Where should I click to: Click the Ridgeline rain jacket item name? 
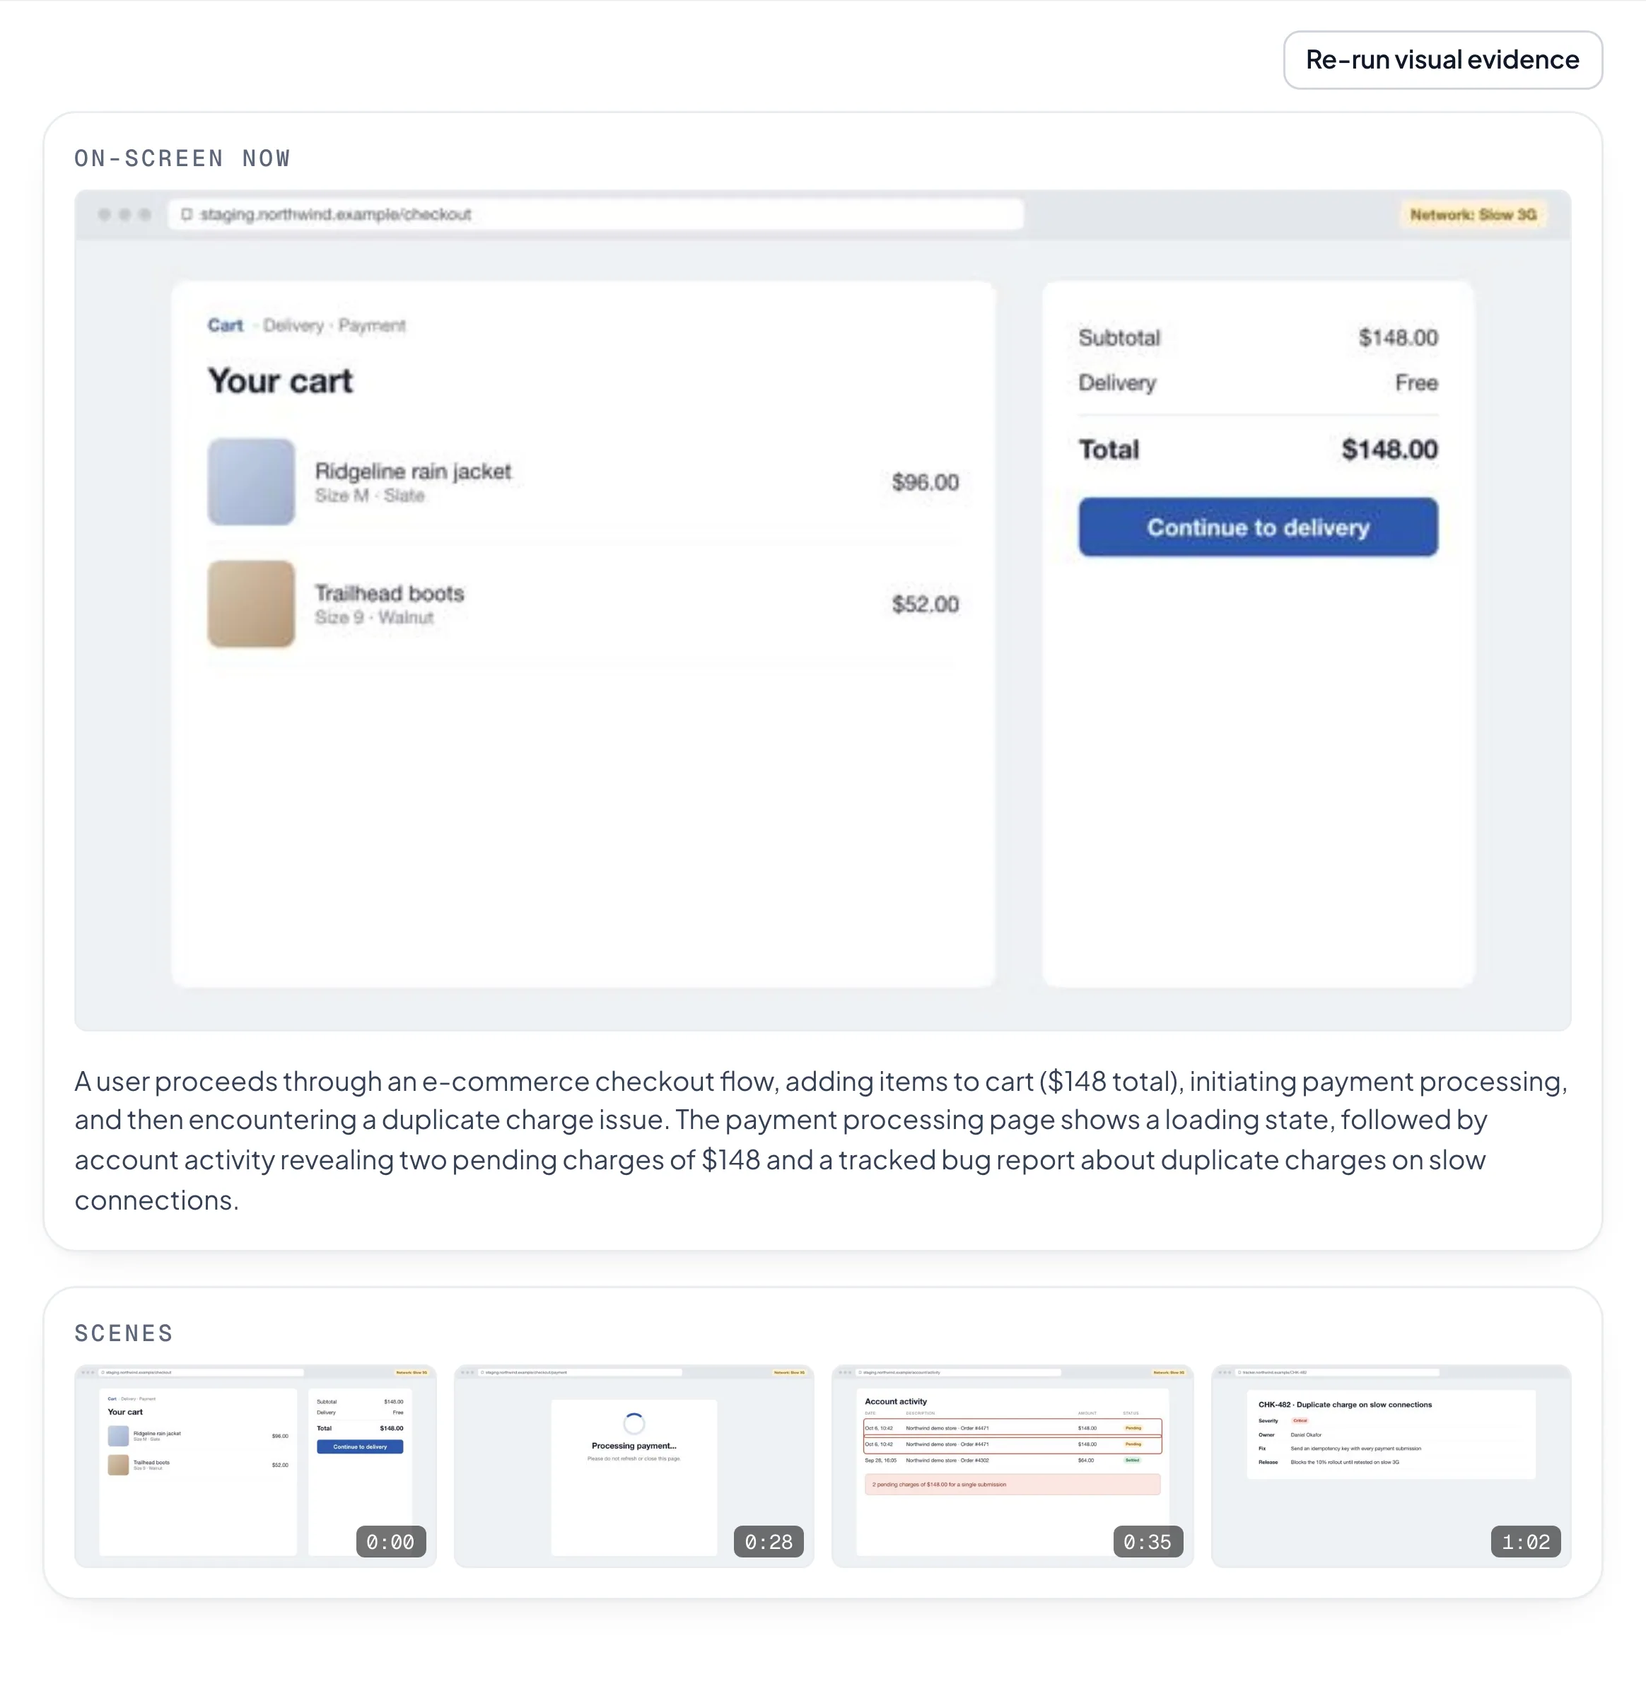(x=413, y=471)
